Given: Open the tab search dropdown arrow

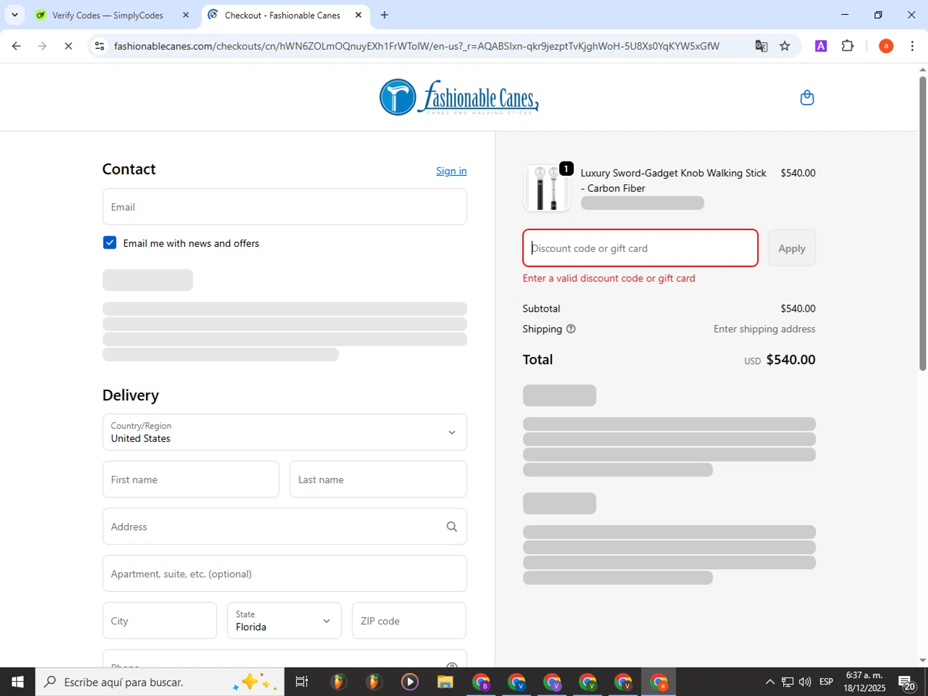Looking at the screenshot, I should coord(15,15).
